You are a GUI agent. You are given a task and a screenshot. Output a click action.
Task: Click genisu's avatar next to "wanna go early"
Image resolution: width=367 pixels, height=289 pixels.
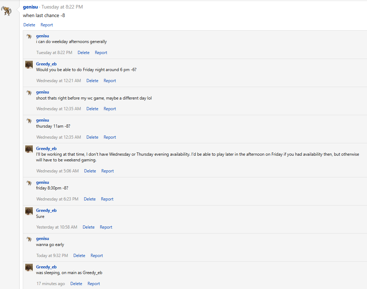click(29, 239)
